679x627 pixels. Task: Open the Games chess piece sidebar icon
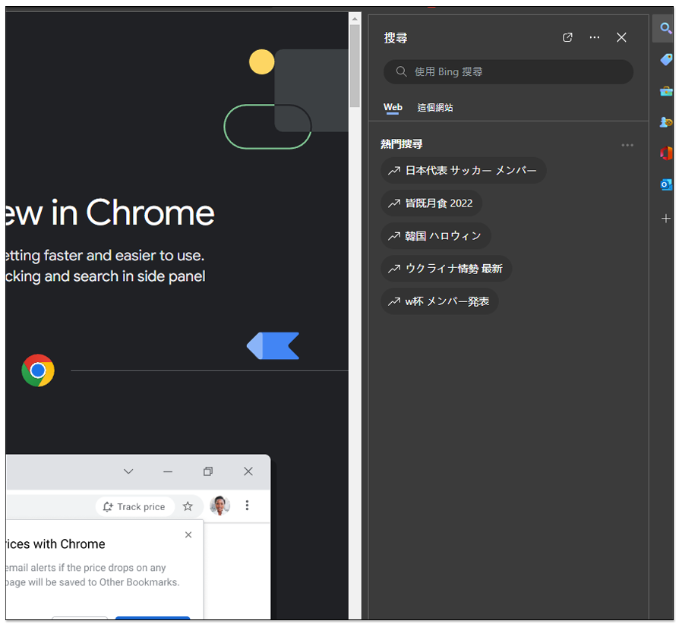click(665, 122)
